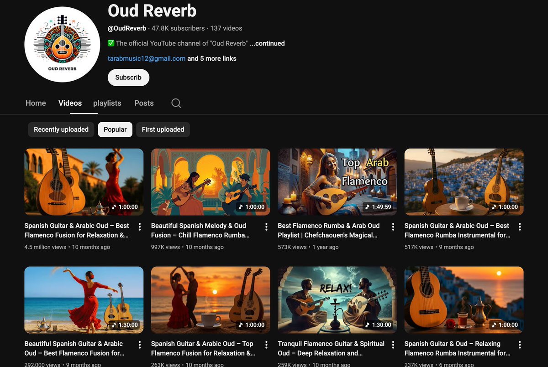The image size is (548, 367).
Task: Play thumbnail with oud and red-dress dancer at villa
Action: pos(84,182)
